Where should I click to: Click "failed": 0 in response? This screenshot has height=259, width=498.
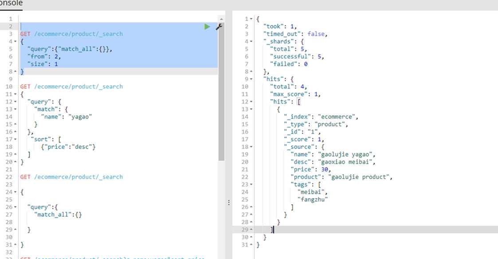pyautogui.click(x=289, y=64)
